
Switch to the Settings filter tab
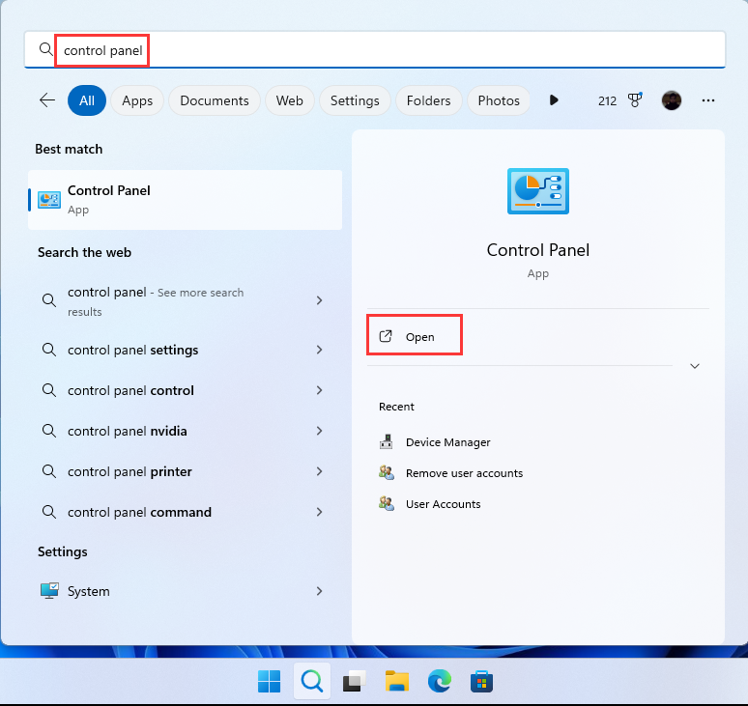(355, 100)
